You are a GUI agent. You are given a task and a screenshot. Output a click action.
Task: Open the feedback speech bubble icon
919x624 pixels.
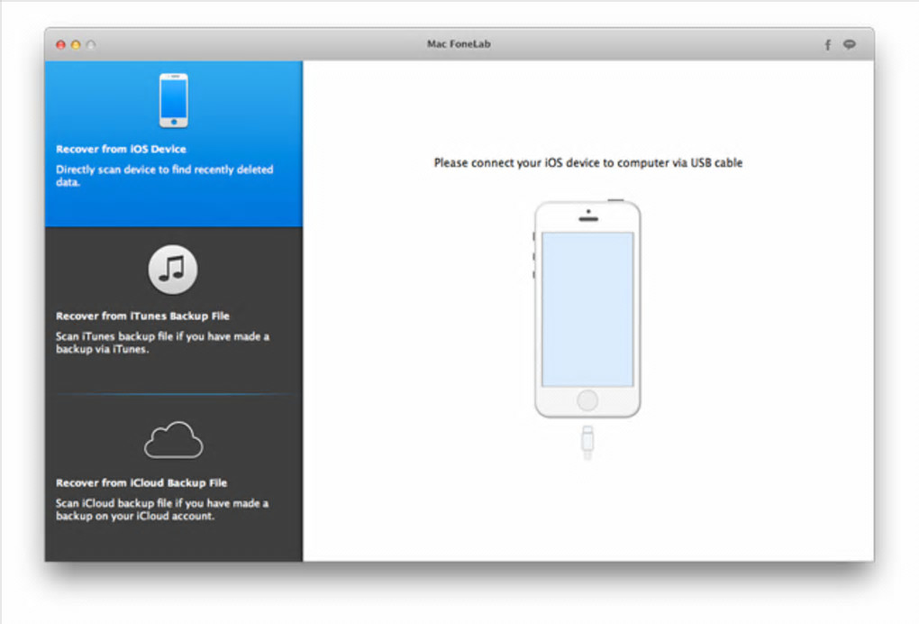tap(850, 44)
